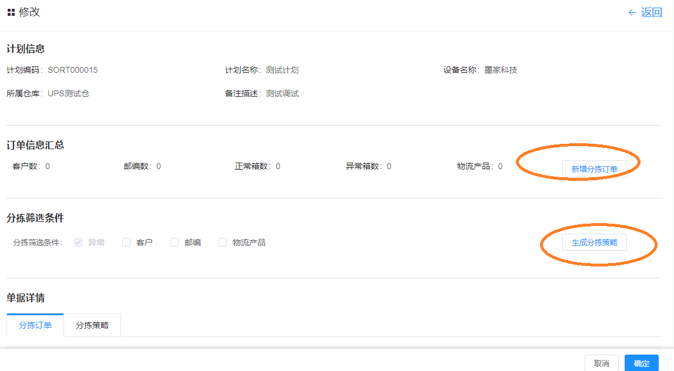This screenshot has height=371, width=674.
Task: Confirm changes with the 确定 button
Action: [x=641, y=363]
